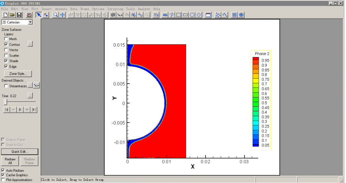Open Contour details with its ellipsis button
Viewport: 346px width, 183px height.
click(30, 44)
